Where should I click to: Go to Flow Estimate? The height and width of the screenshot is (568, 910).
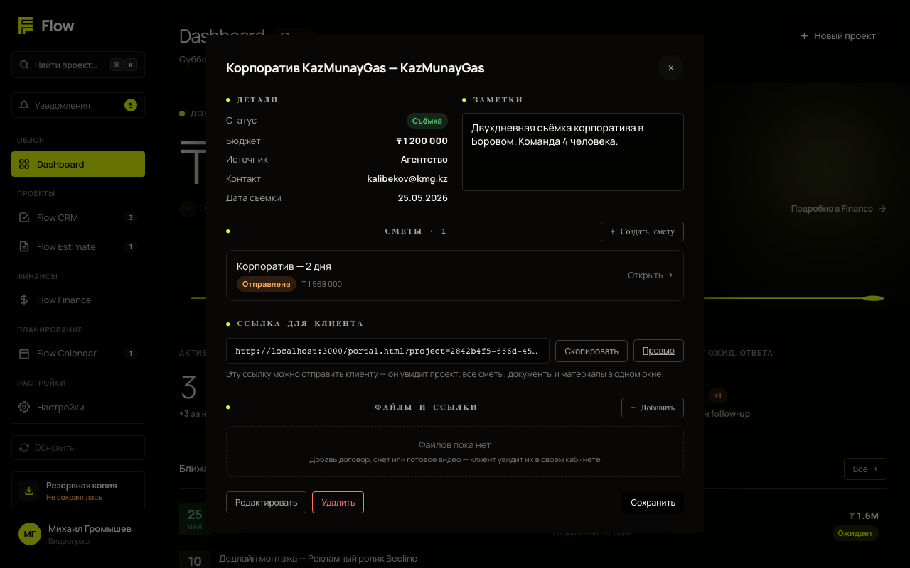(x=78, y=246)
